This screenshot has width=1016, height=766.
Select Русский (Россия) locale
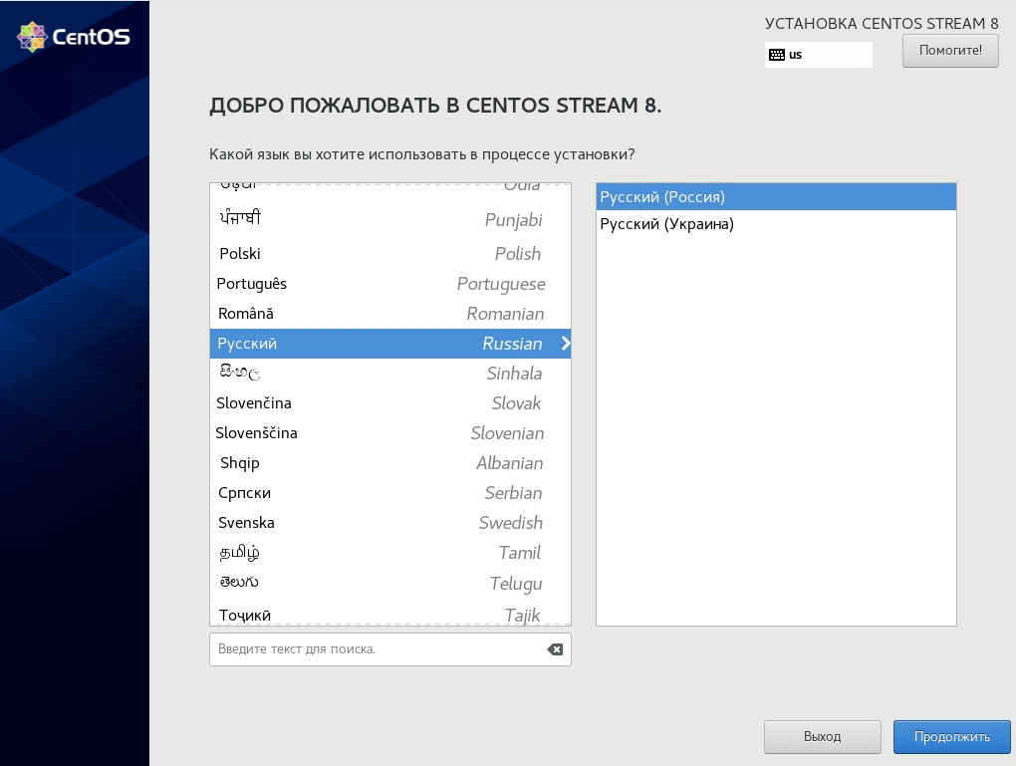click(x=776, y=197)
